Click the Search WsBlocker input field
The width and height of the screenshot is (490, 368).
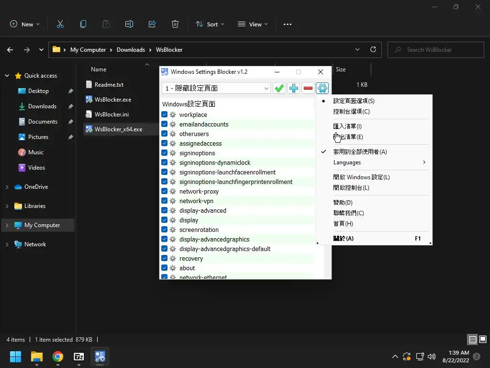[435, 50]
